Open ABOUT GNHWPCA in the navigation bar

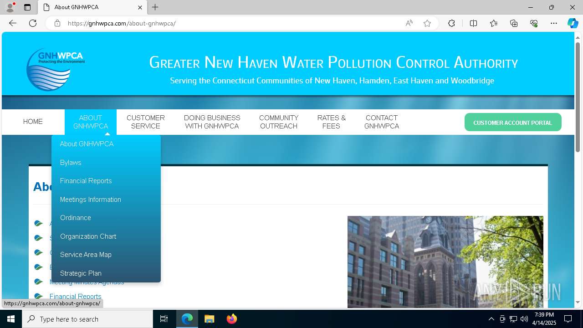(91, 122)
